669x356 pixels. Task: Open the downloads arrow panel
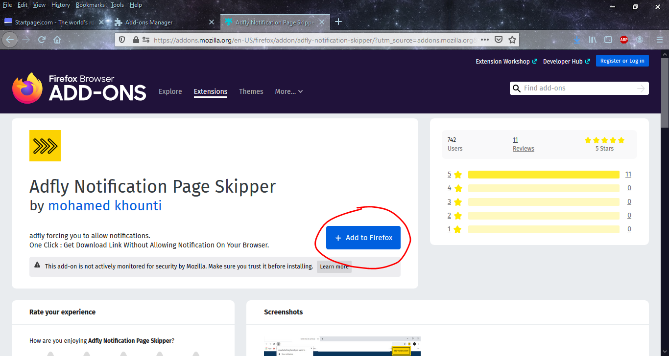577,40
